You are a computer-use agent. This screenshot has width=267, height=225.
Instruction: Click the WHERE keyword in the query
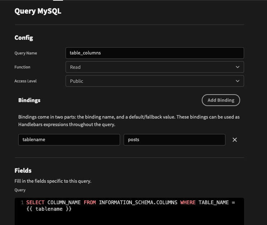click(x=188, y=202)
